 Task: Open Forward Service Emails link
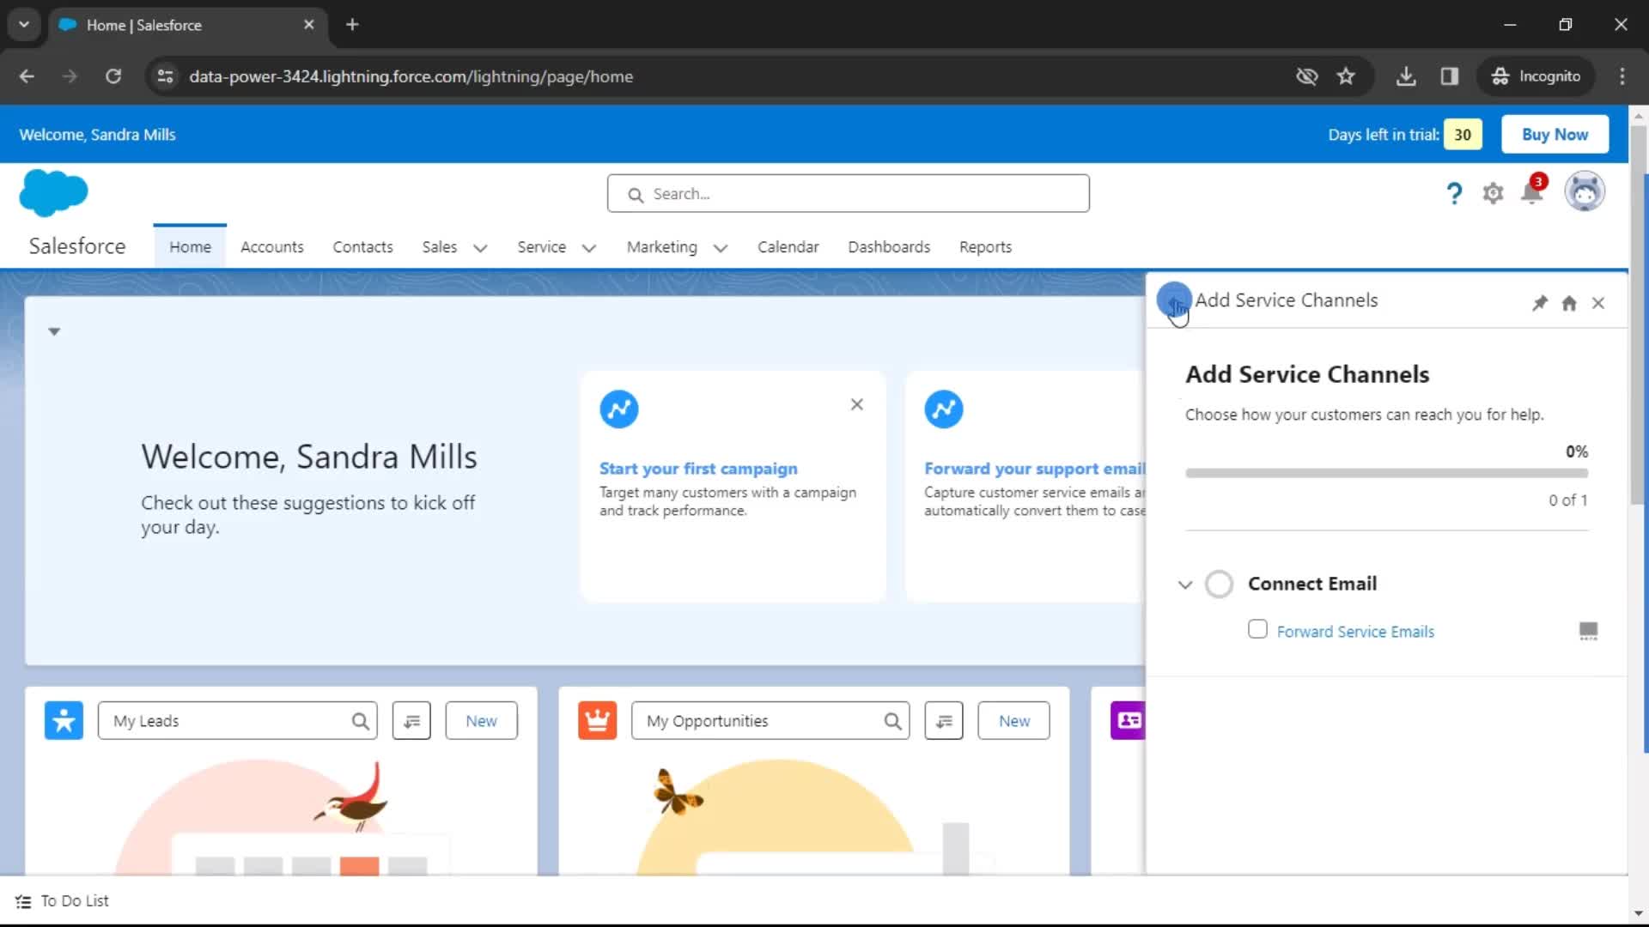pyautogui.click(x=1355, y=632)
